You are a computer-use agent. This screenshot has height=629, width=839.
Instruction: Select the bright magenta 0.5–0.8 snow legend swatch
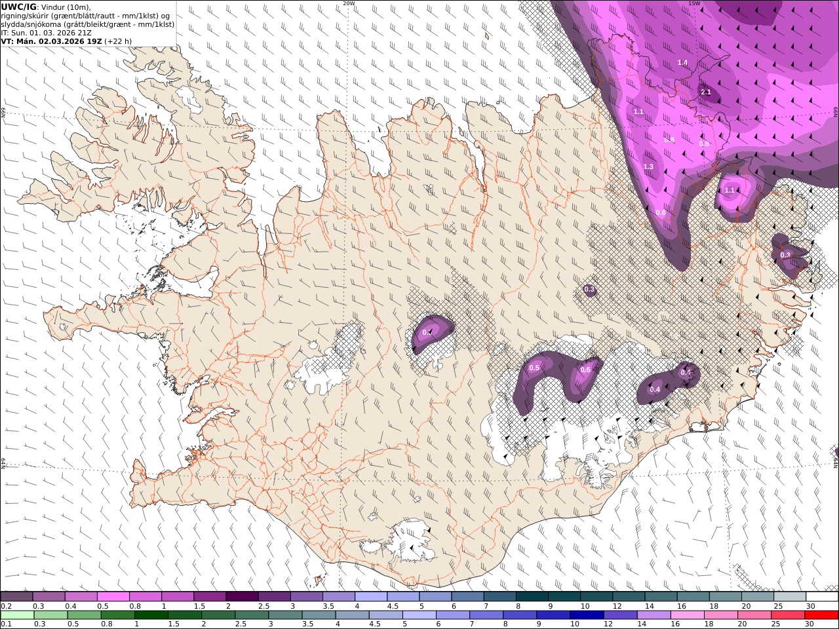[x=113, y=597]
